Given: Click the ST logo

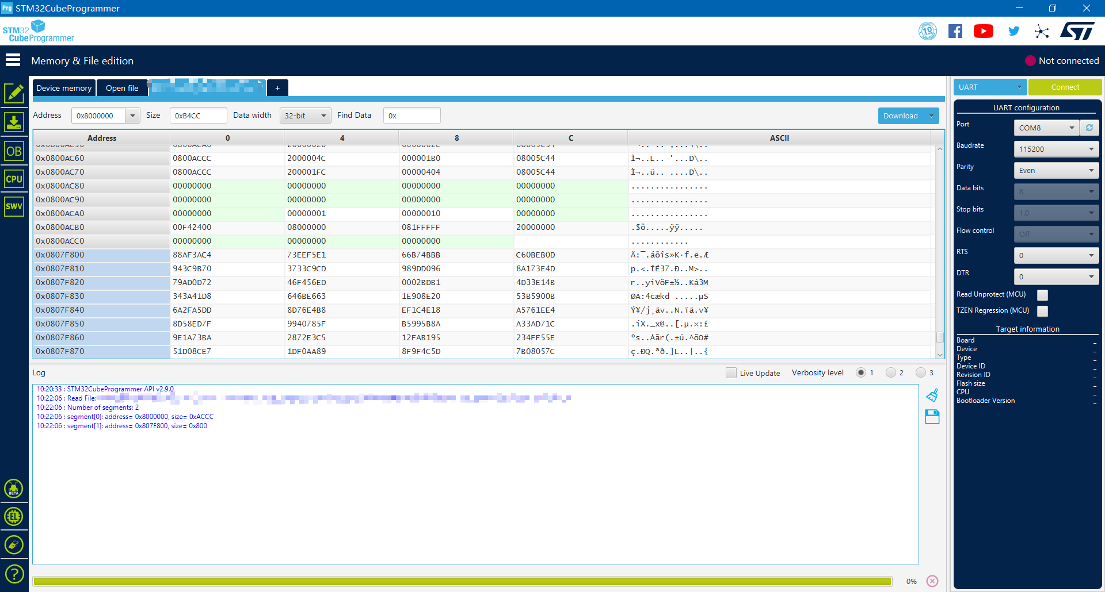Looking at the screenshot, I should pyautogui.click(x=1077, y=31).
